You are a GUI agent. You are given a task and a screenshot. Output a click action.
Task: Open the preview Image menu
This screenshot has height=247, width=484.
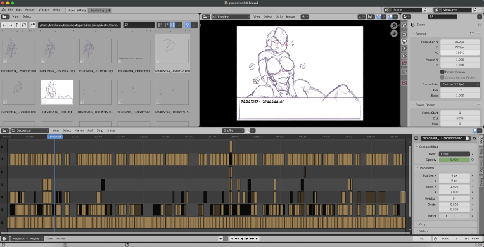coord(290,16)
